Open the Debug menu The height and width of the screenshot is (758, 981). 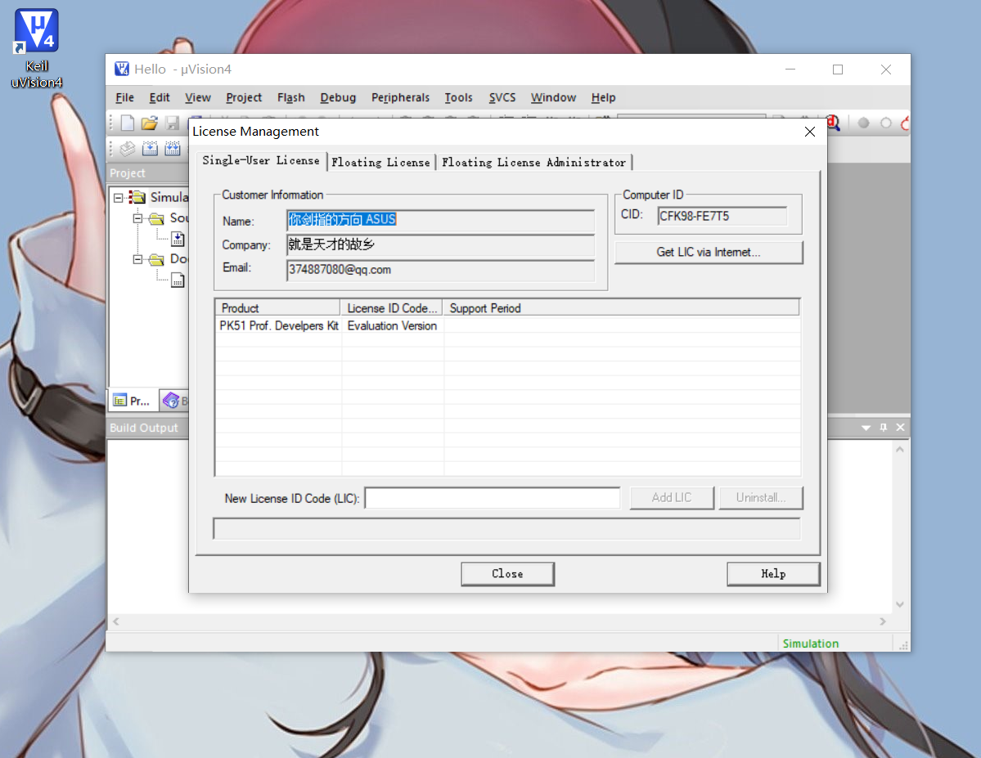pyautogui.click(x=338, y=97)
